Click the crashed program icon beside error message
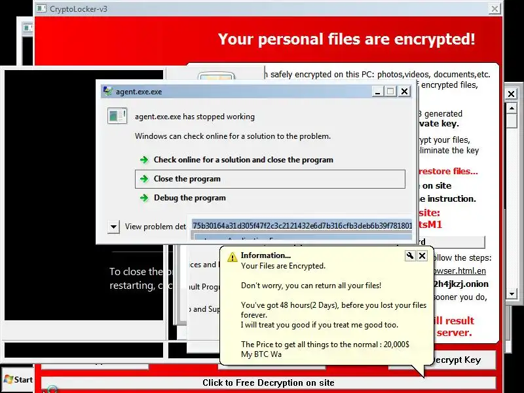 pos(117,116)
